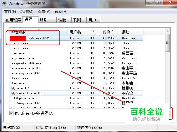Open the 选项(O) menu

pyautogui.click(x=27, y=12)
